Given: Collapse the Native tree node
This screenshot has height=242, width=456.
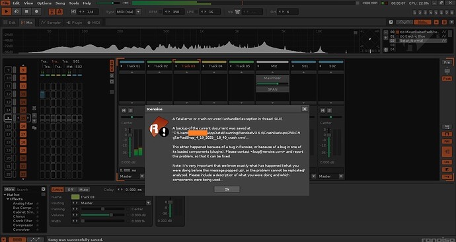Looking at the screenshot, I should pyautogui.click(x=5, y=194).
